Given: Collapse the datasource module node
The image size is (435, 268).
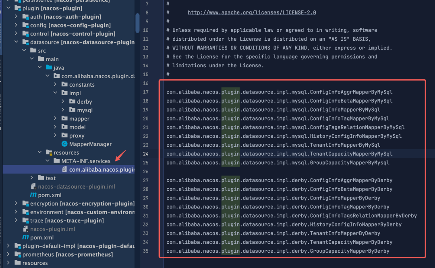Looking at the screenshot, I should point(16,42).
